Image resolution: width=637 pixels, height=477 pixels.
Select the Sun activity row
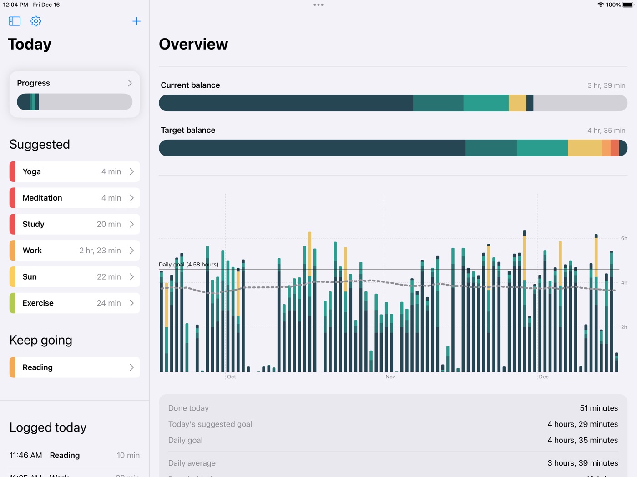(x=75, y=277)
